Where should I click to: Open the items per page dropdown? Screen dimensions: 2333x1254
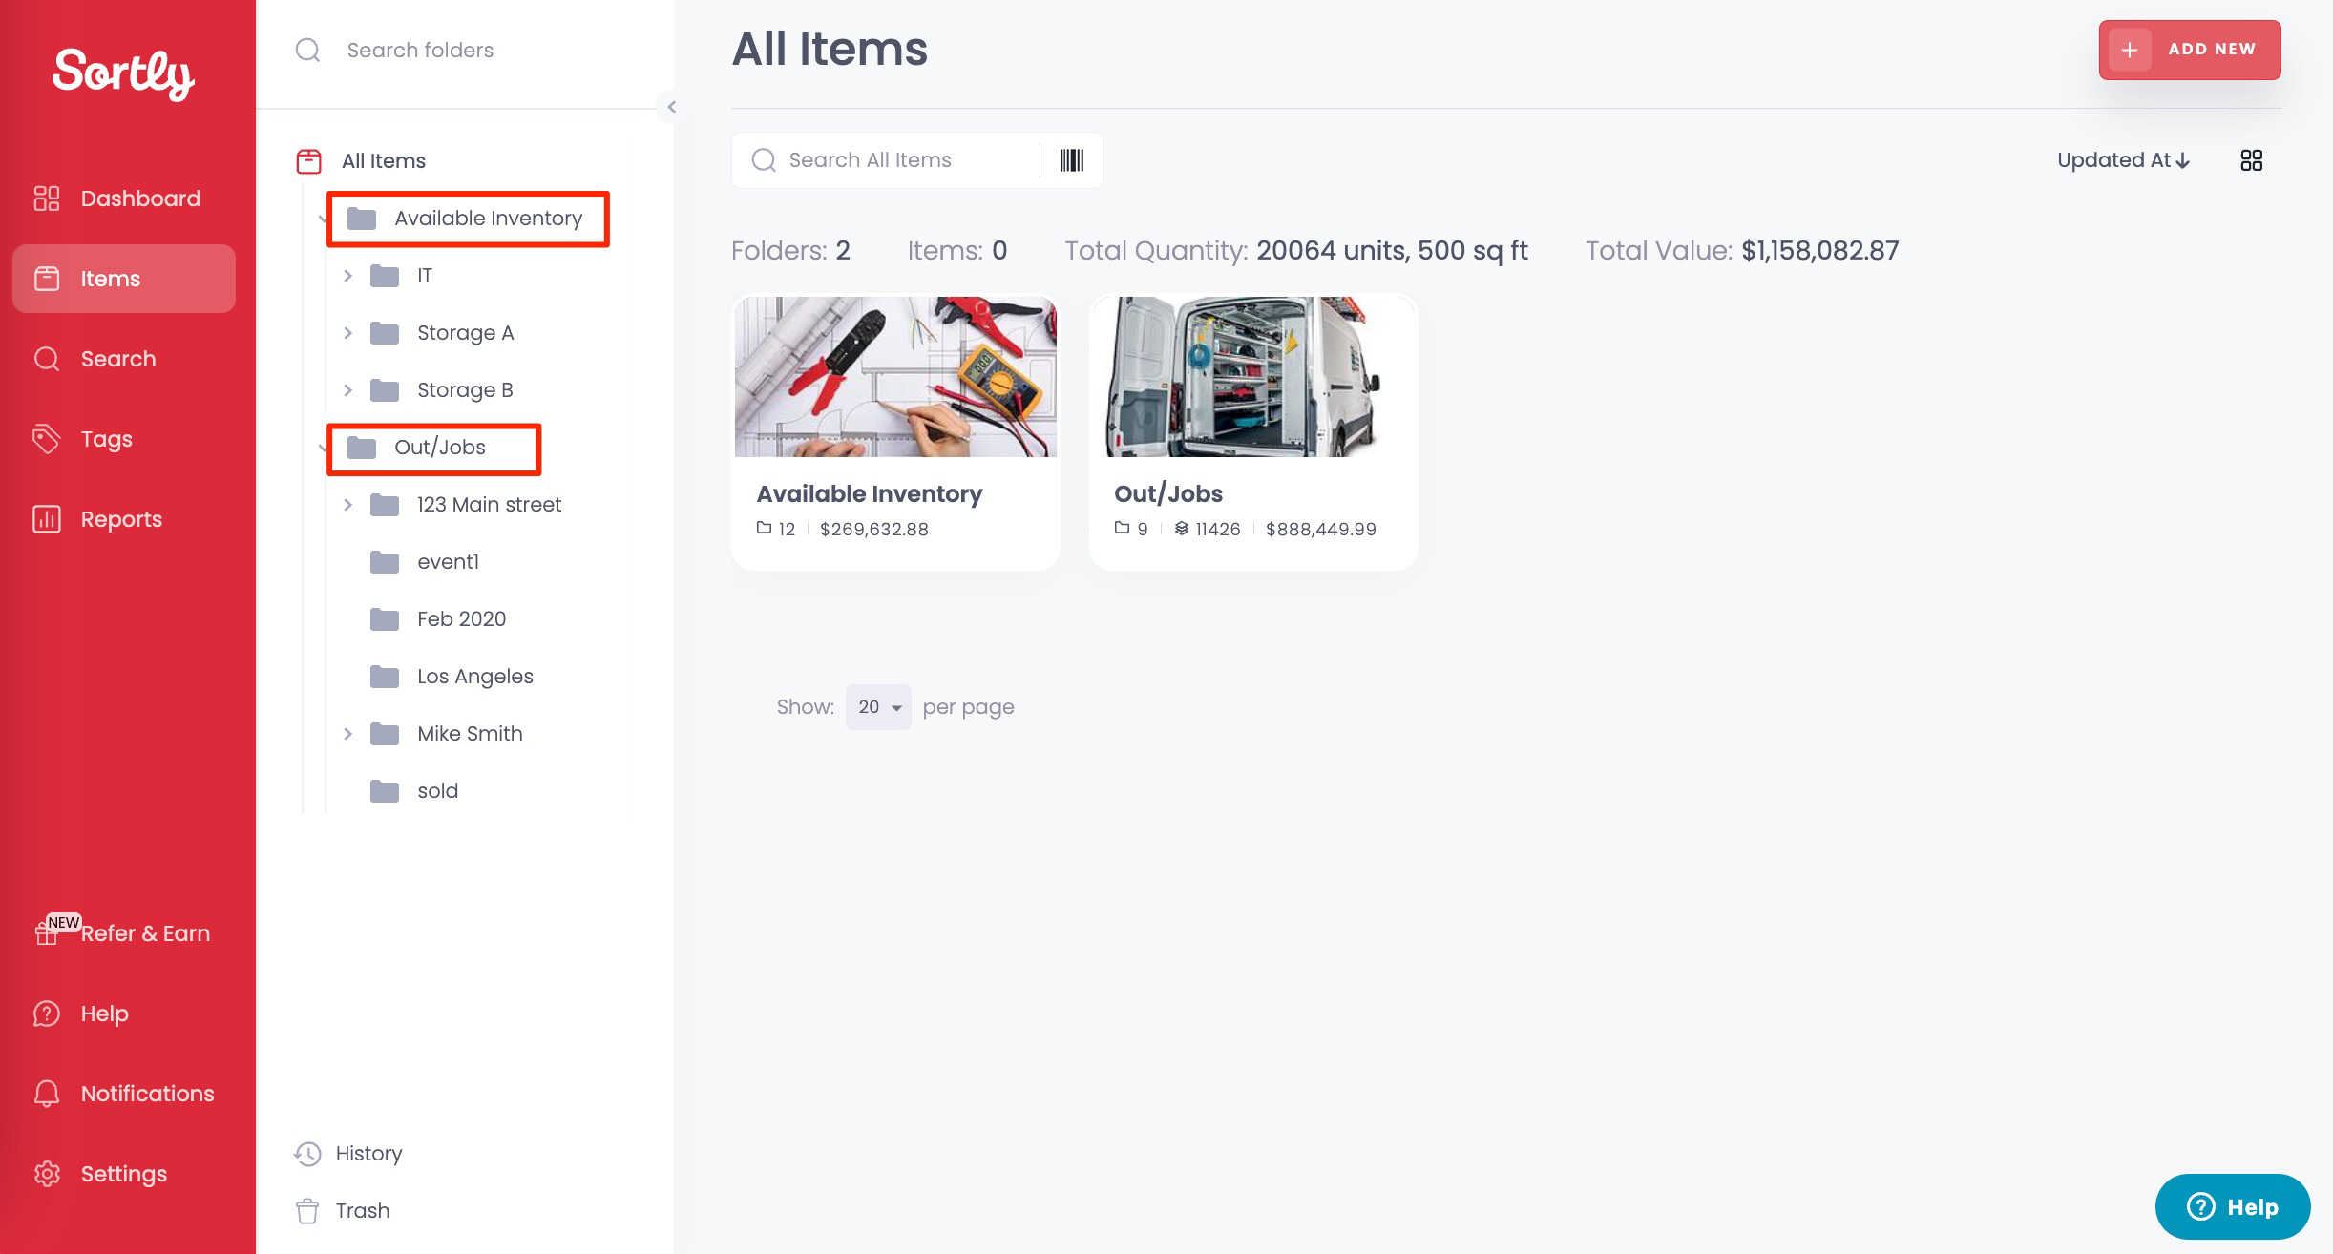click(x=878, y=707)
